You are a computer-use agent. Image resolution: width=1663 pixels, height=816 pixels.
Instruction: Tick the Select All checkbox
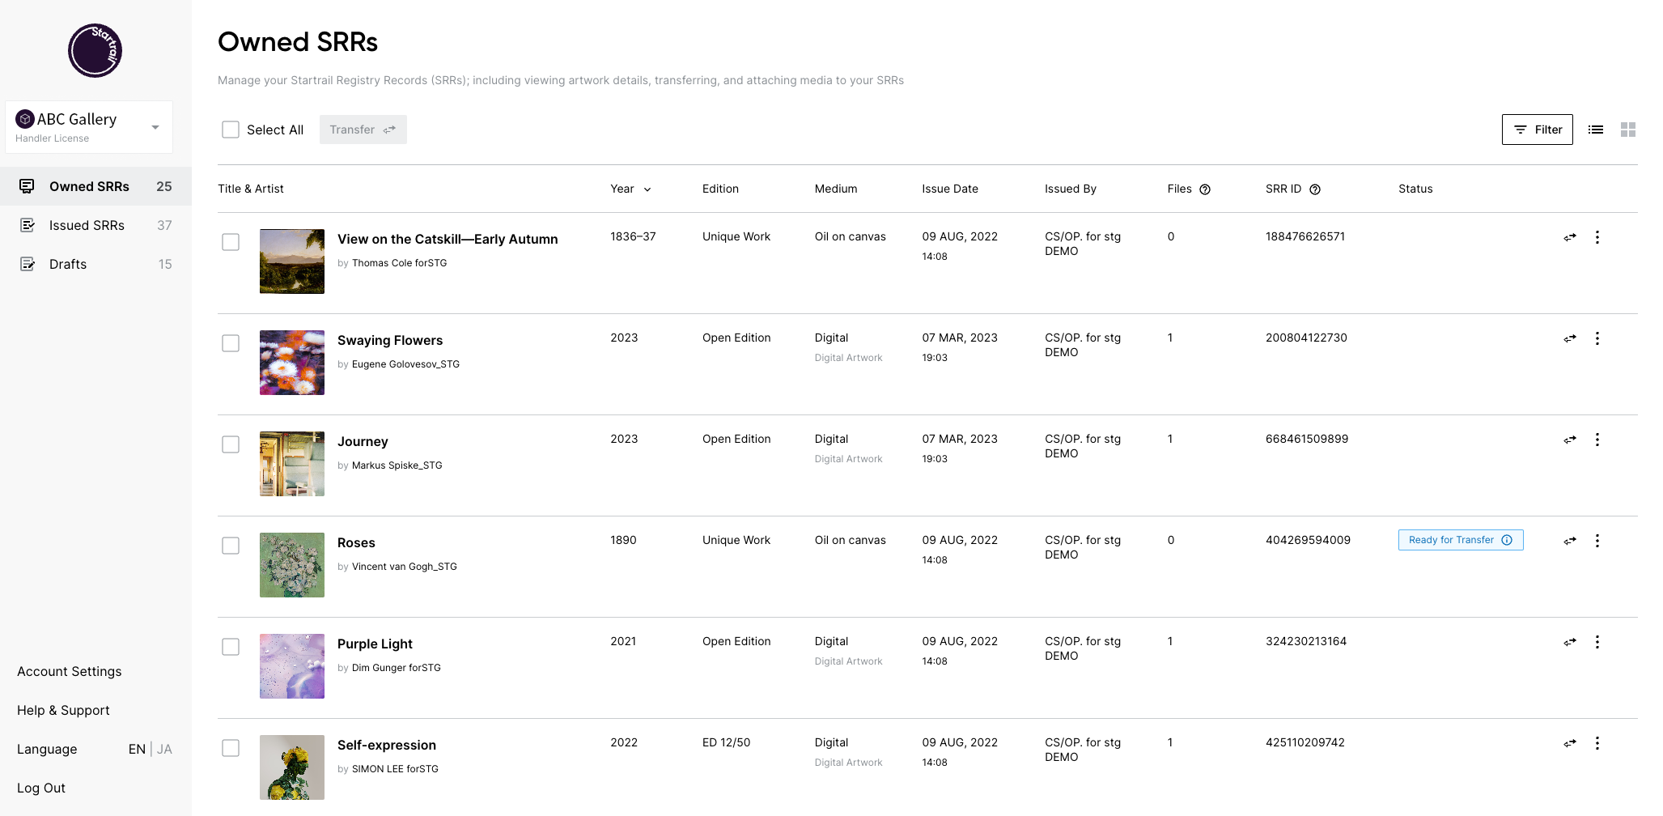(x=231, y=130)
